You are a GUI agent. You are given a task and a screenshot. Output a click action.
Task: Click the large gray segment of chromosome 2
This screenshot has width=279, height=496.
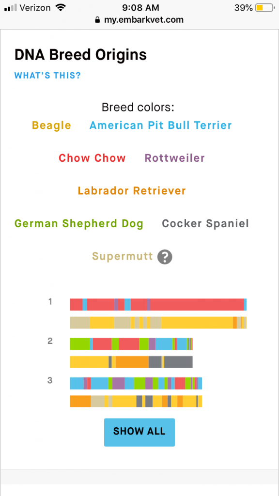point(178,362)
